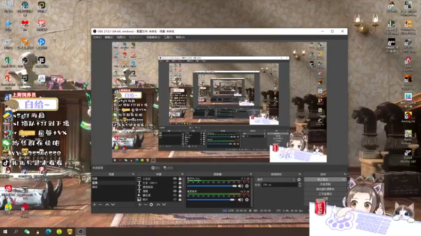Screen dimensions: 421x236
Task: Move source up in the sources list
Action: tap(158, 205)
